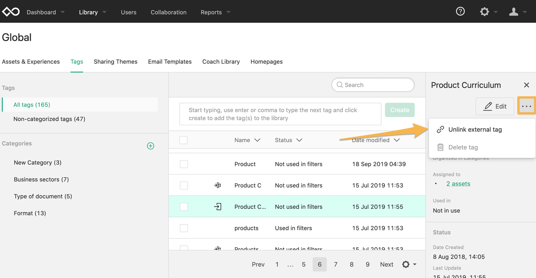Sort by Name column chevron

click(257, 140)
